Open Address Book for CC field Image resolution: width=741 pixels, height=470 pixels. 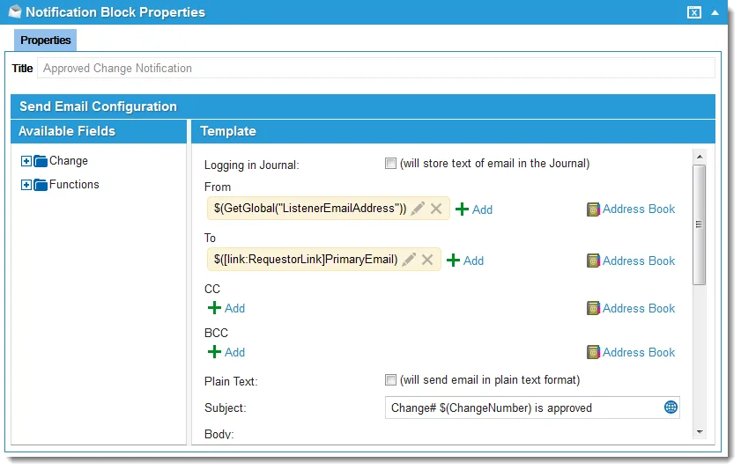(631, 308)
